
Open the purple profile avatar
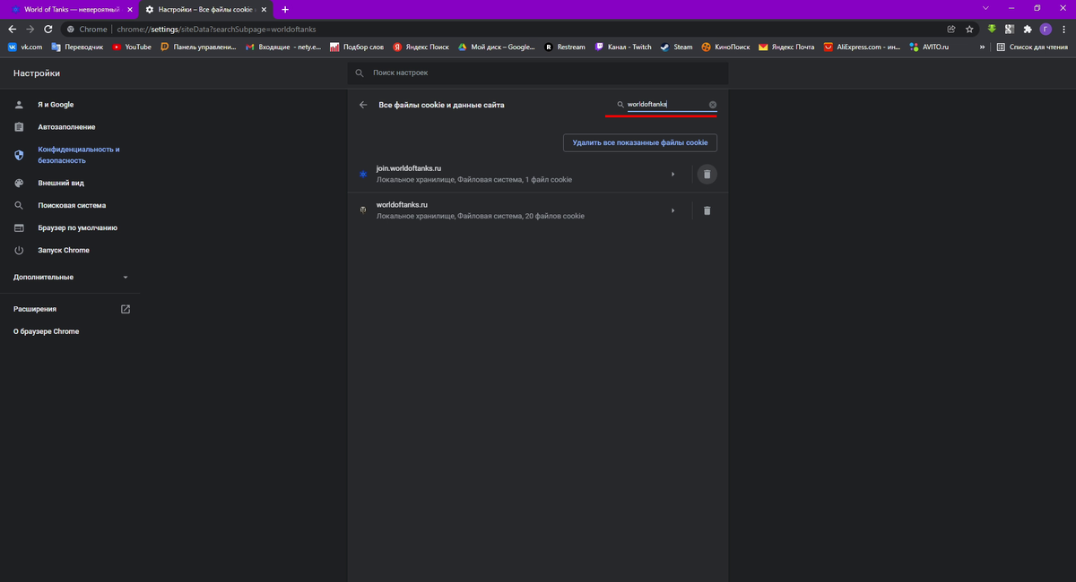1046,29
